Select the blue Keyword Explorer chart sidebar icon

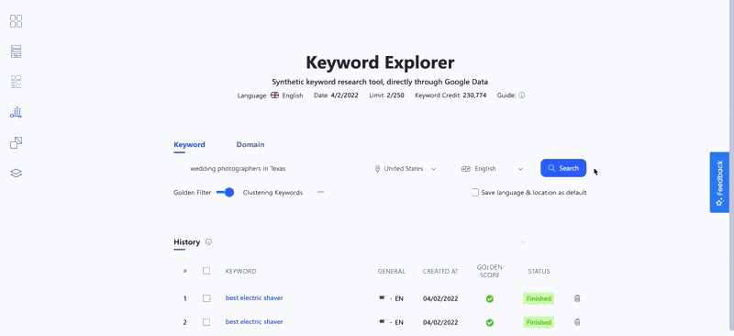16,113
